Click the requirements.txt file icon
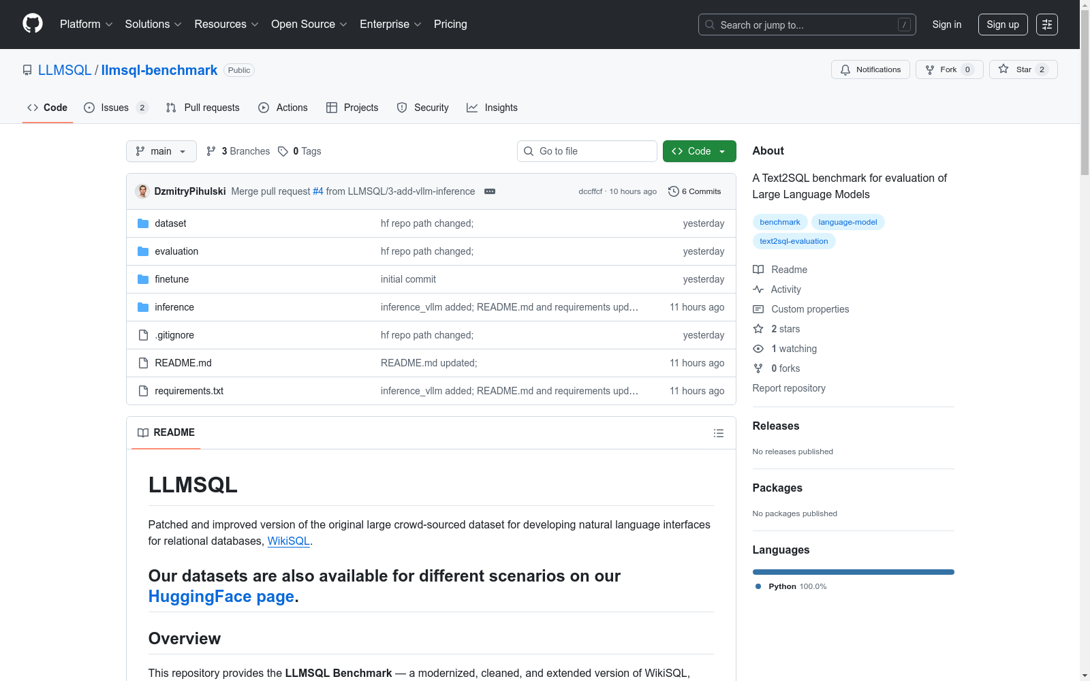 (143, 391)
